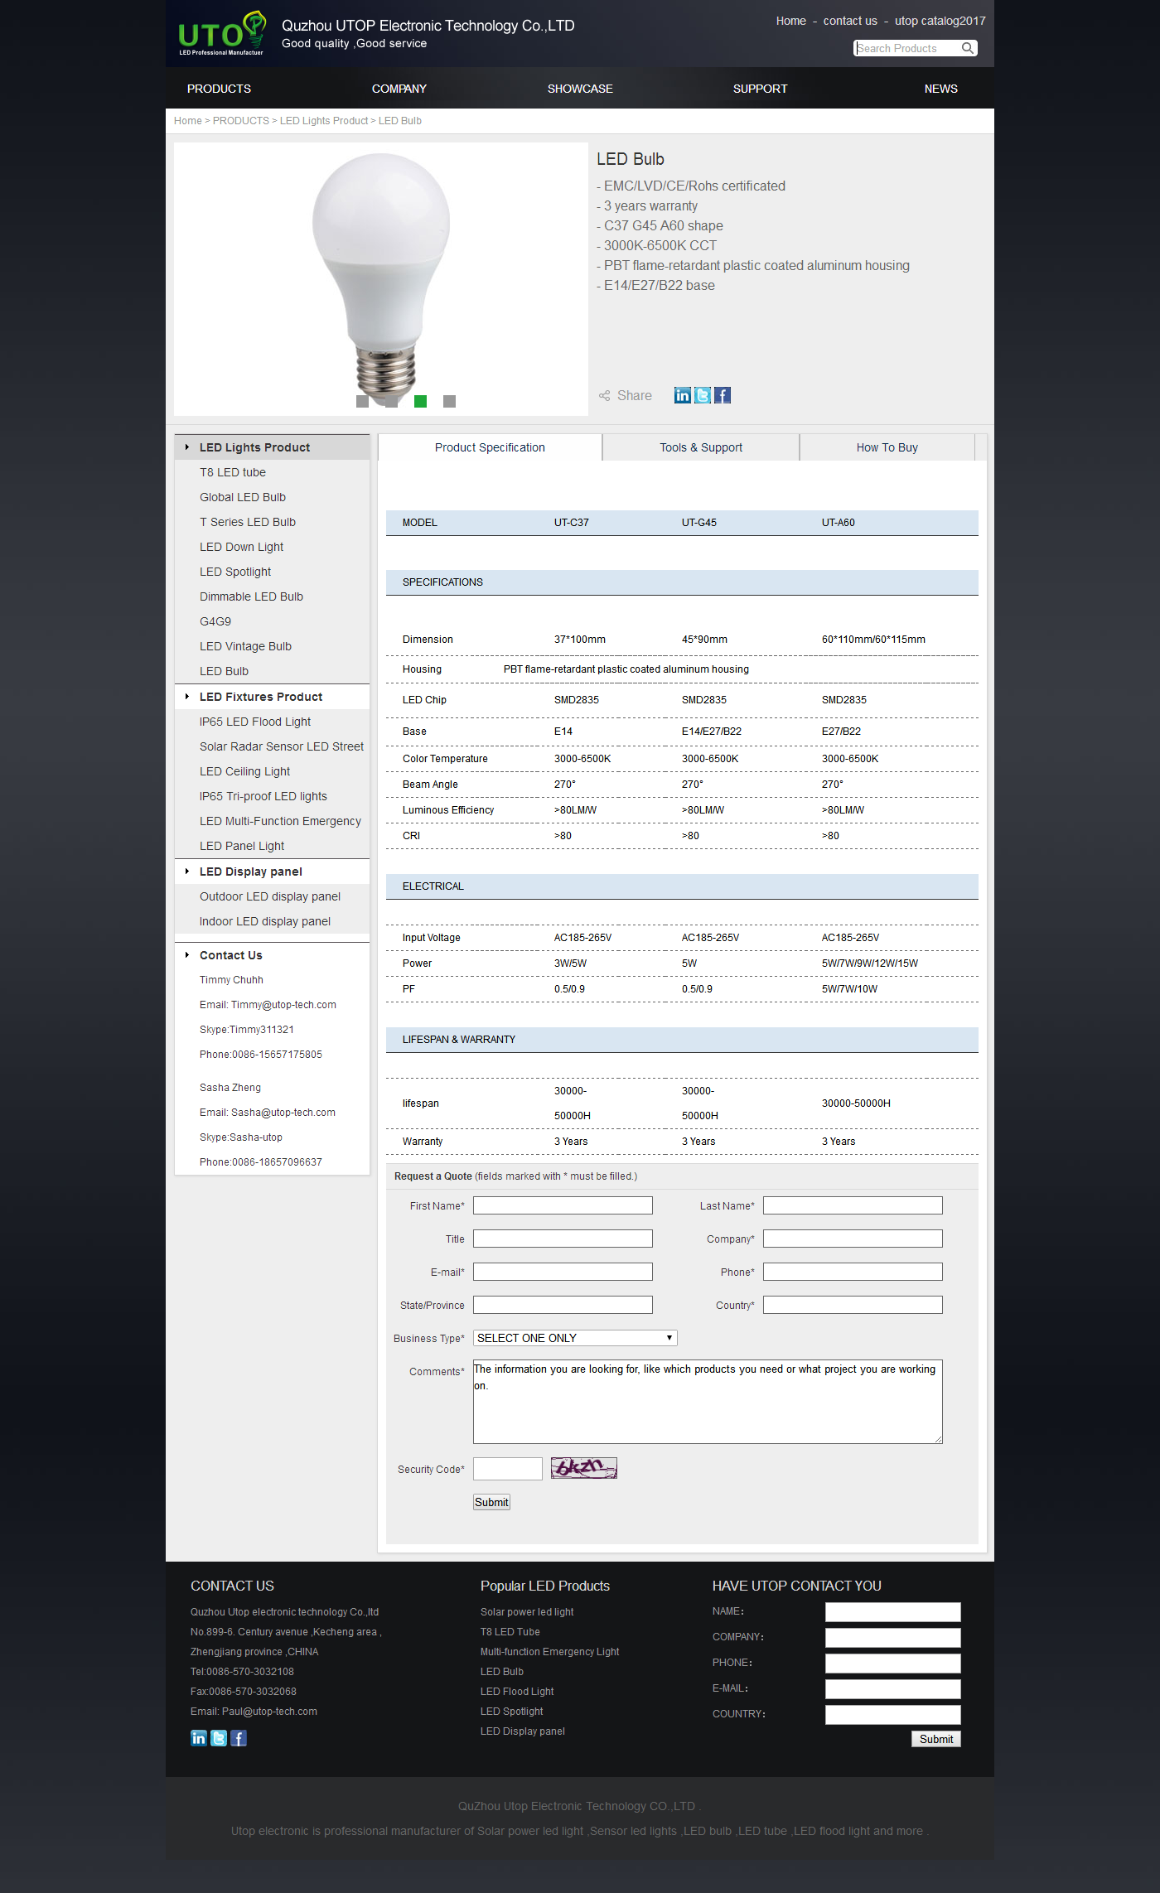Screen dimensions: 1160x1893
Task: Open T8 LED tube sidebar link
Action: 233,472
